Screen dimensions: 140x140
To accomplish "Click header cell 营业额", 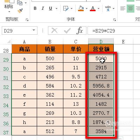I will [101, 49].
